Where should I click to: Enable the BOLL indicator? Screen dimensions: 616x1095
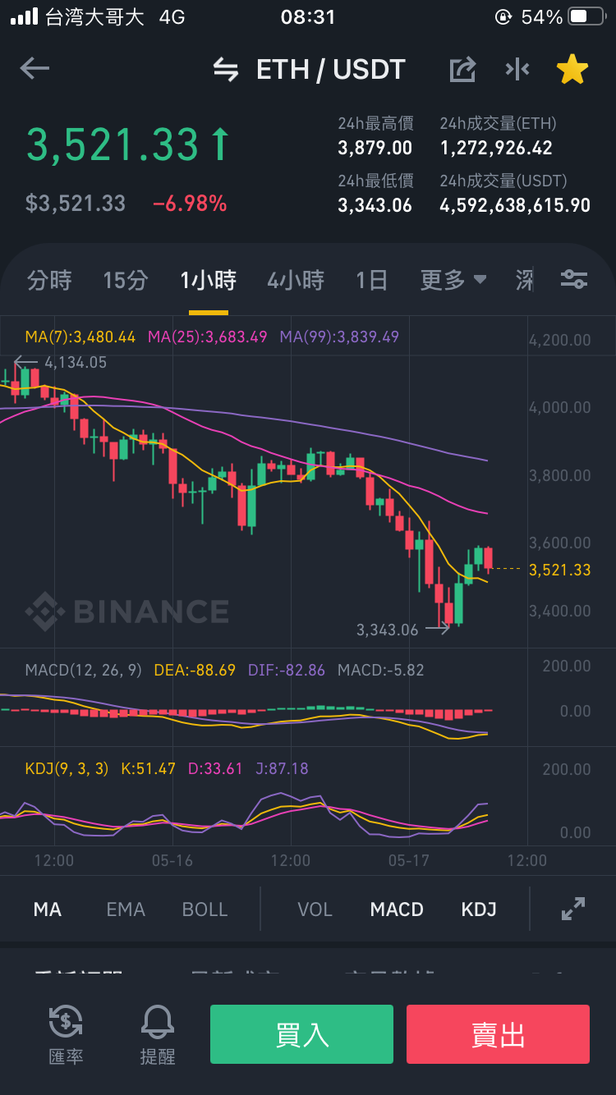coord(205,909)
